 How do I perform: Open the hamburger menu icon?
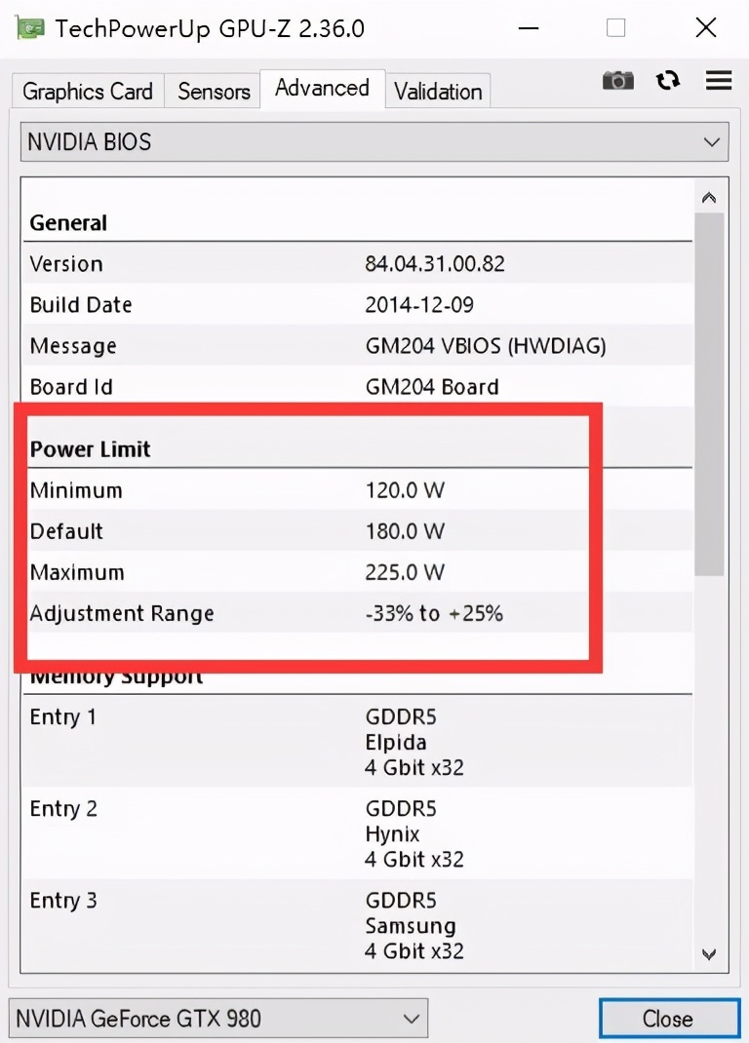pos(719,81)
